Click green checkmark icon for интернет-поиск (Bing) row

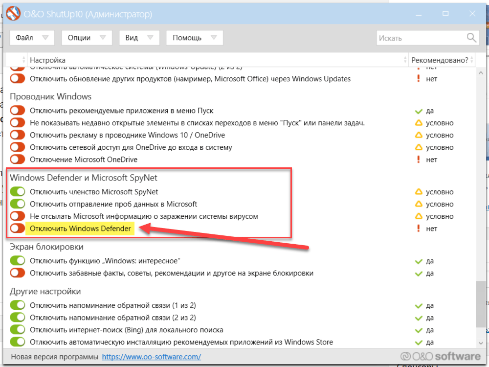coord(419,330)
